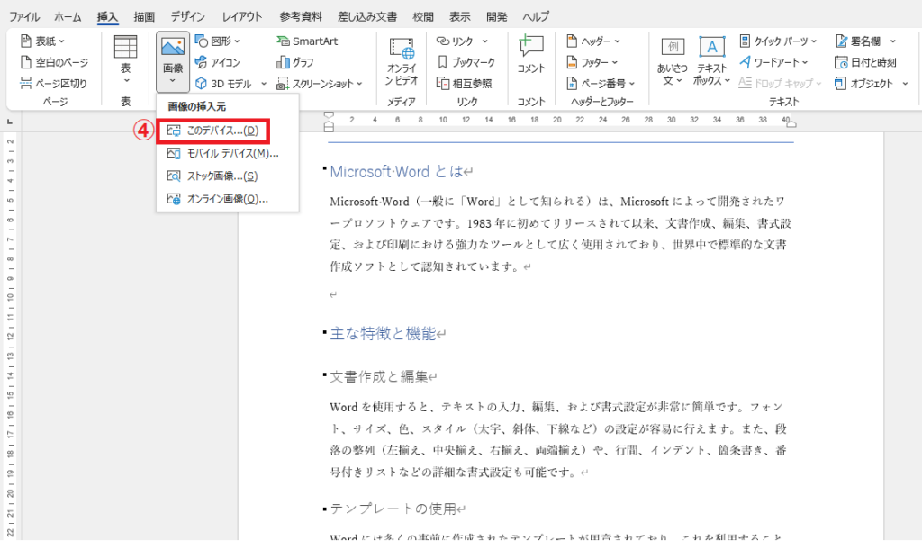
Task: Insert 日付と時刻 date and time
Action: tap(865, 62)
